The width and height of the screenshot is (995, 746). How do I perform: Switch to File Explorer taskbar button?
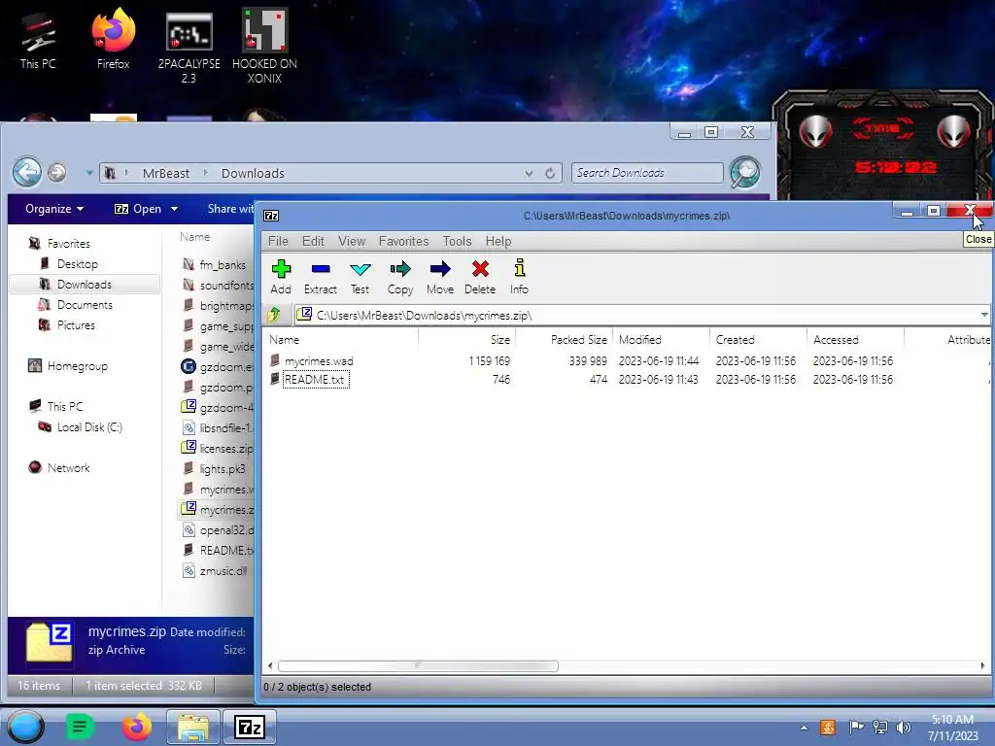point(193,727)
